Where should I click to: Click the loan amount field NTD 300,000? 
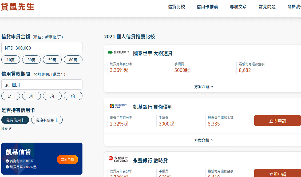[x=42, y=48]
